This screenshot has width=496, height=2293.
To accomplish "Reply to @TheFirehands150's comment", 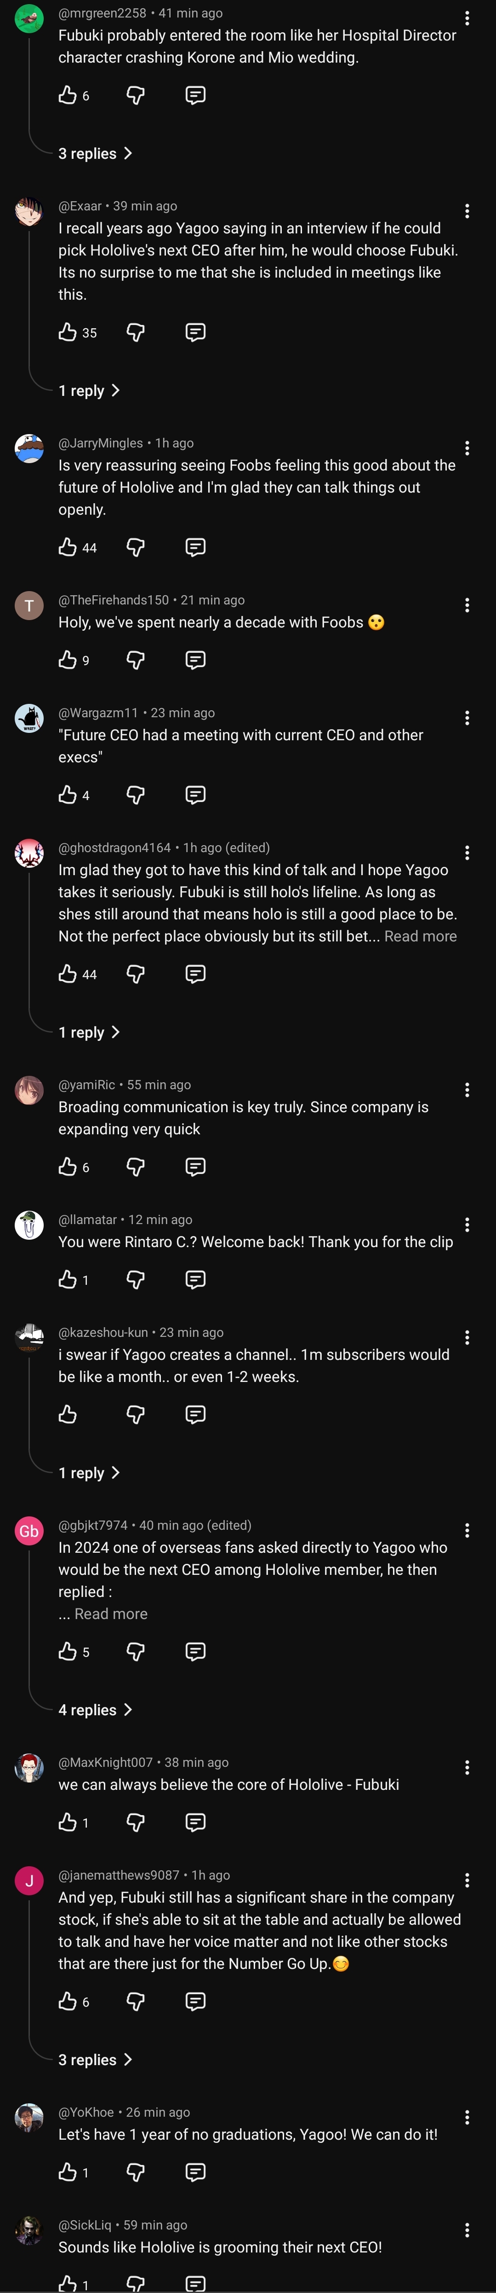I will pyautogui.click(x=195, y=660).
